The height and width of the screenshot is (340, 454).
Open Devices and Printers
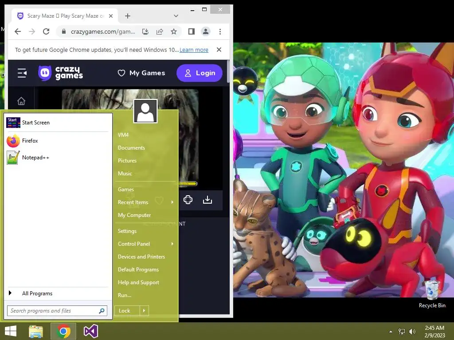click(141, 257)
